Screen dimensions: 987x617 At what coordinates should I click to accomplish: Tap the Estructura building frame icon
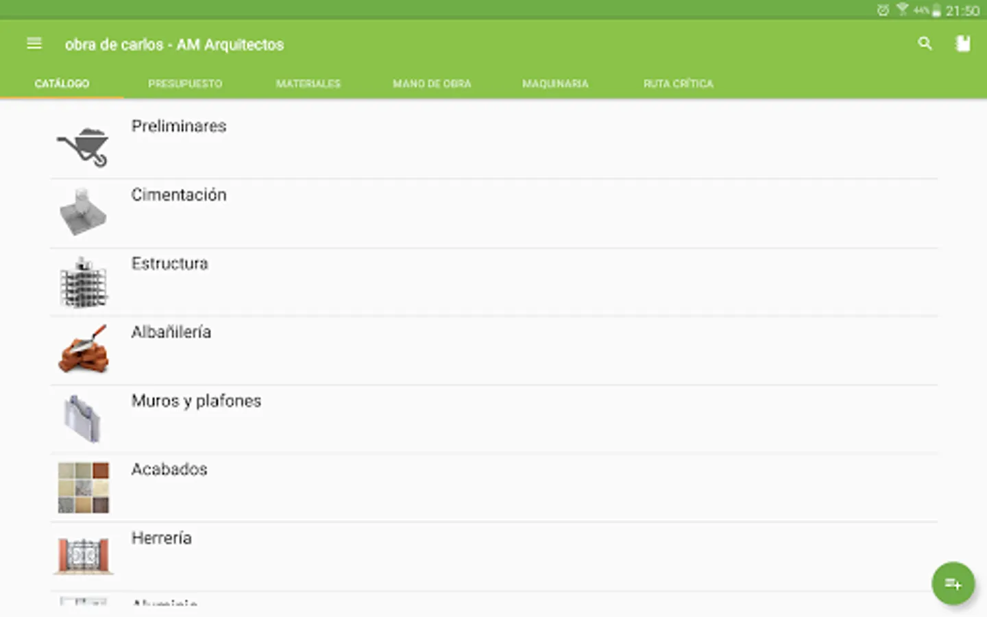83,282
